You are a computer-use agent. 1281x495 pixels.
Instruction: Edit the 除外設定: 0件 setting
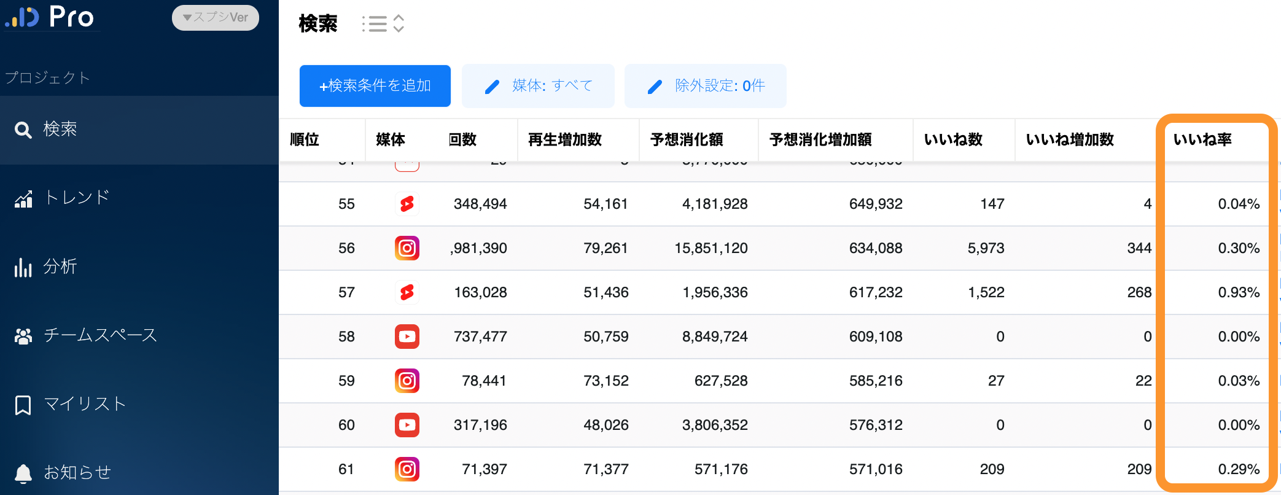pyautogui.click(x=705, y=86)
